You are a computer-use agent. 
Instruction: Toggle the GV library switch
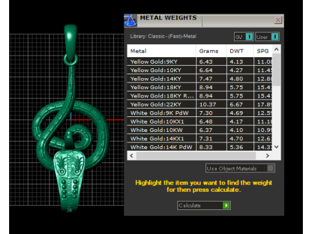(x=244, y=36)
